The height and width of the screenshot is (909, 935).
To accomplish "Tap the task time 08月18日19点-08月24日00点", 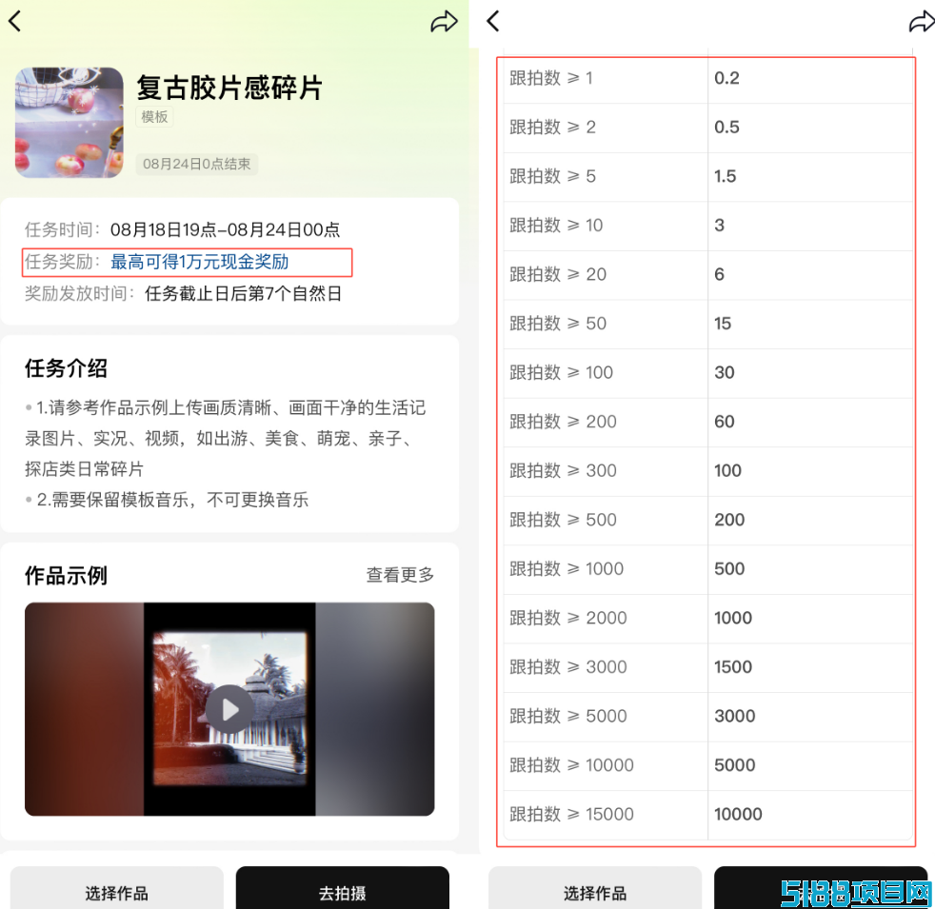I will [x=225, y=229].
